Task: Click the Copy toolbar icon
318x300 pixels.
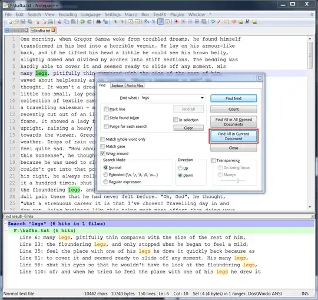Action: (x=67, y=22)
